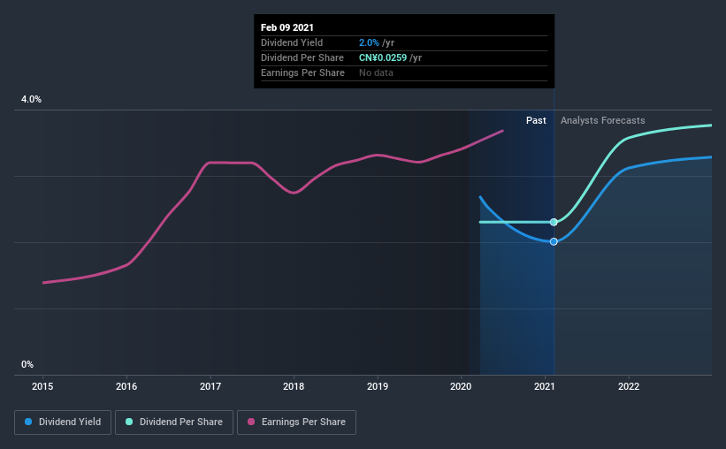Toggle the Dividend Per Share legend button
This screenshot has width=726, height=449.
coord(174,422)
